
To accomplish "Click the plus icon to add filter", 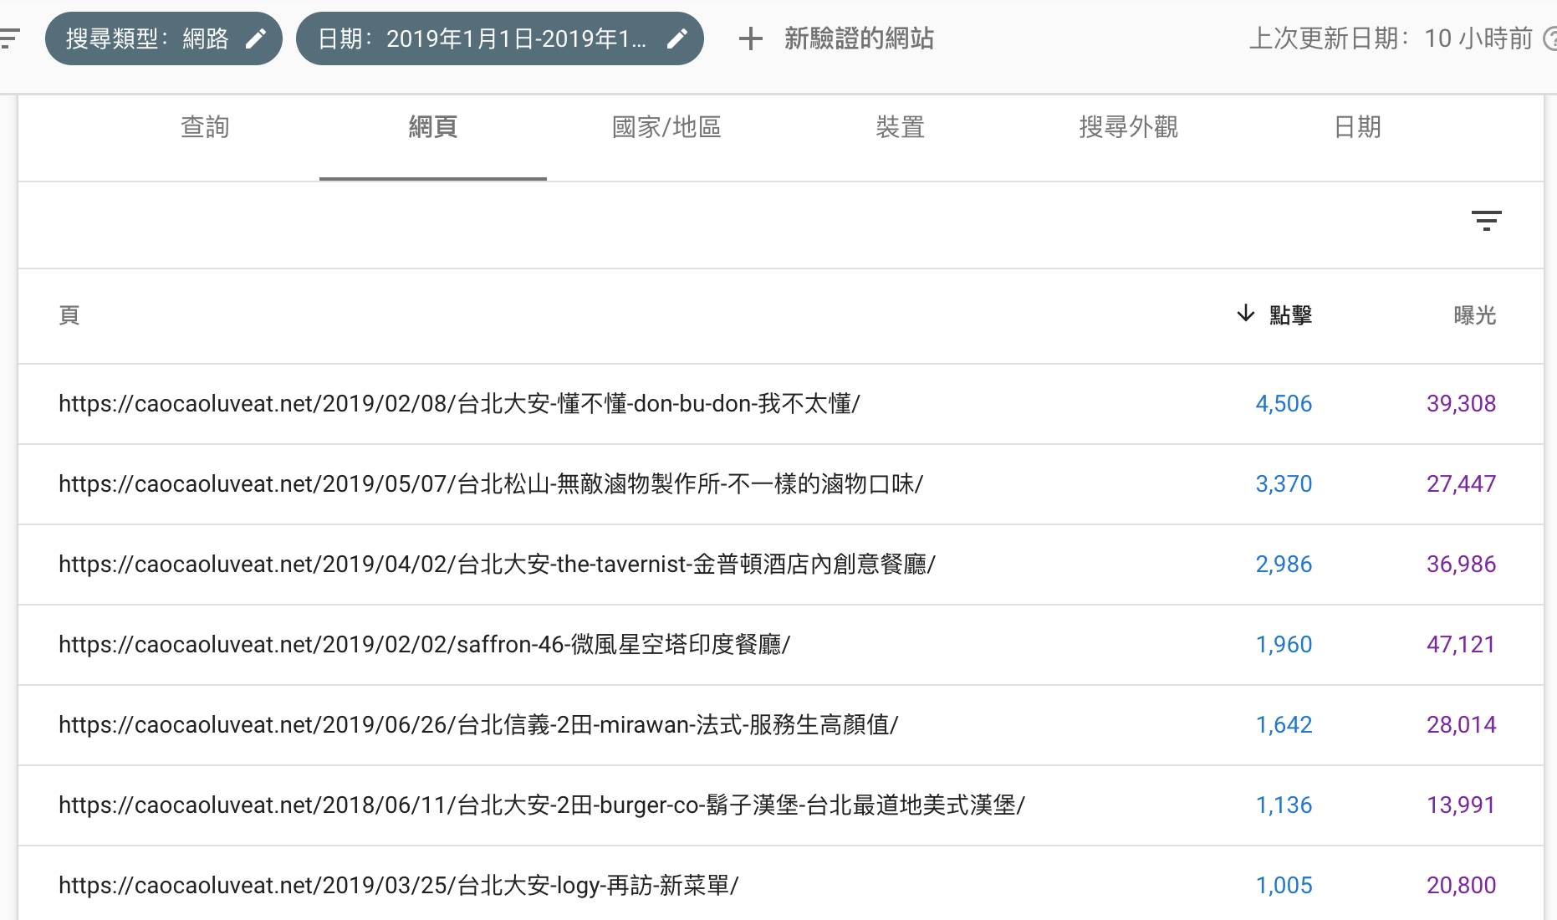I will pos(750,38).
